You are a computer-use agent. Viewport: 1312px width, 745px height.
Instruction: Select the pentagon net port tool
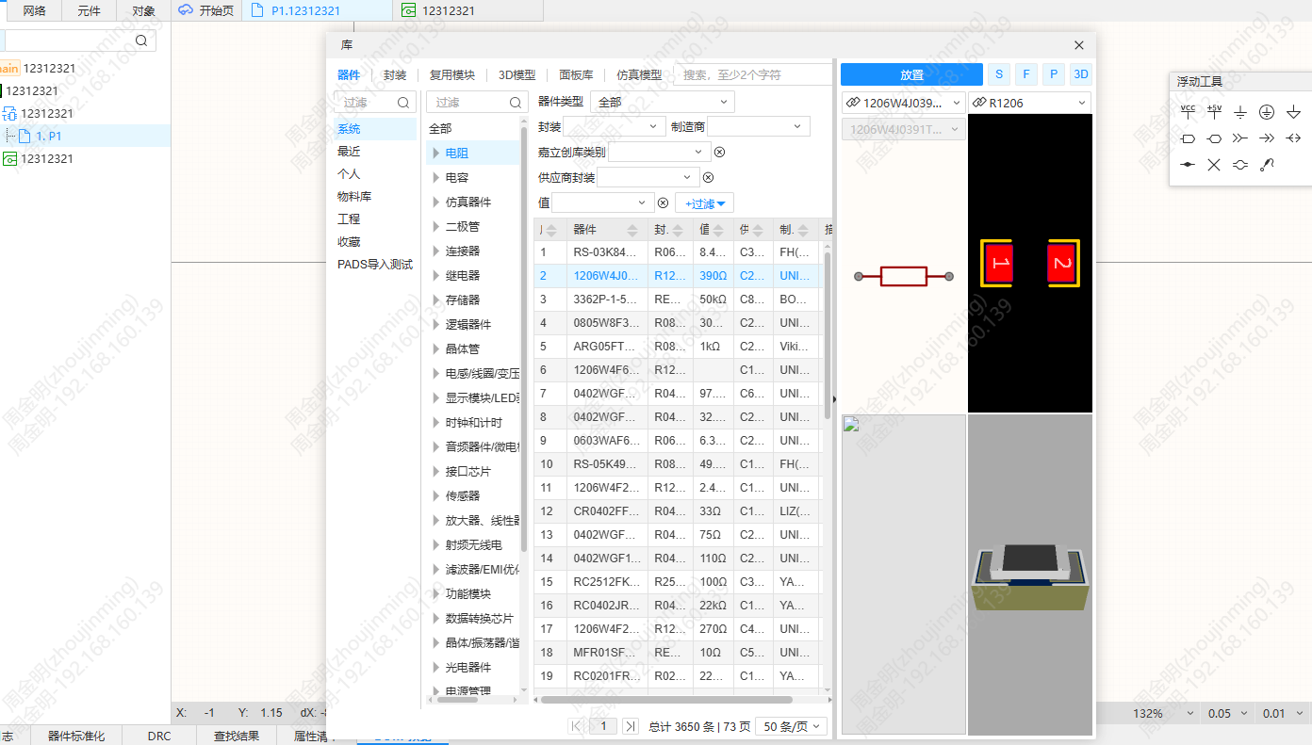click(1188, 138)
